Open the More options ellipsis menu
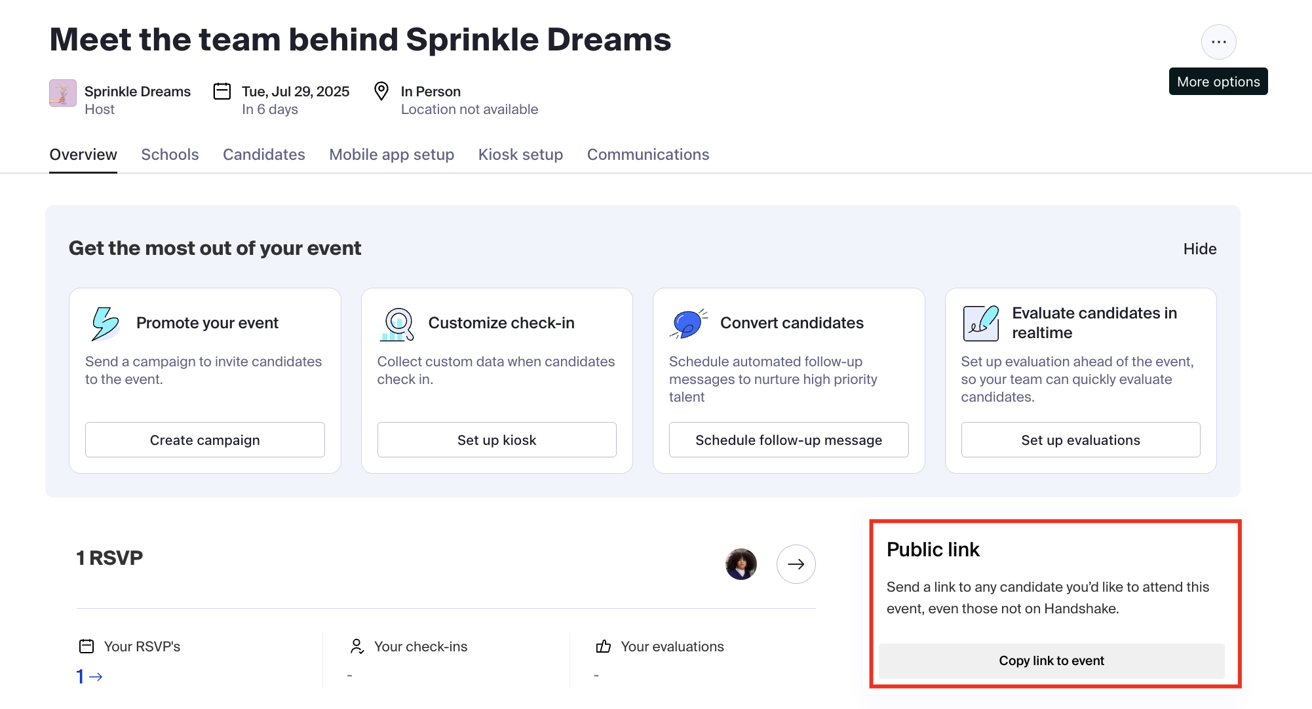1312x709 pixels. coord(1219,41)
